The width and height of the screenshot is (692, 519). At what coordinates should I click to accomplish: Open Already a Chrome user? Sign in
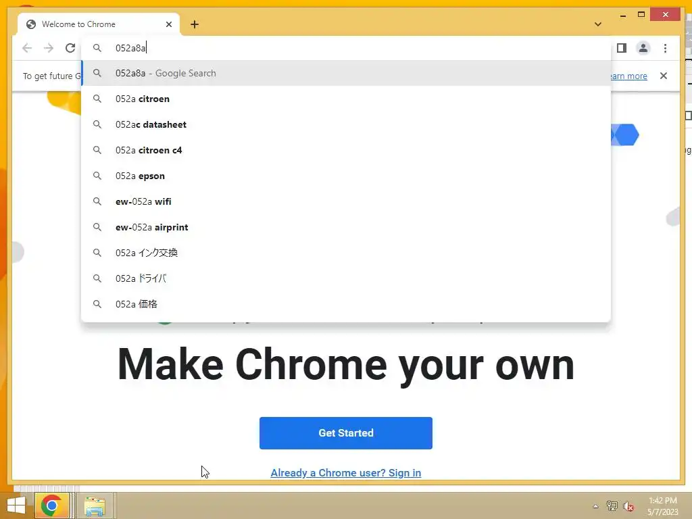tap(346, 472)
